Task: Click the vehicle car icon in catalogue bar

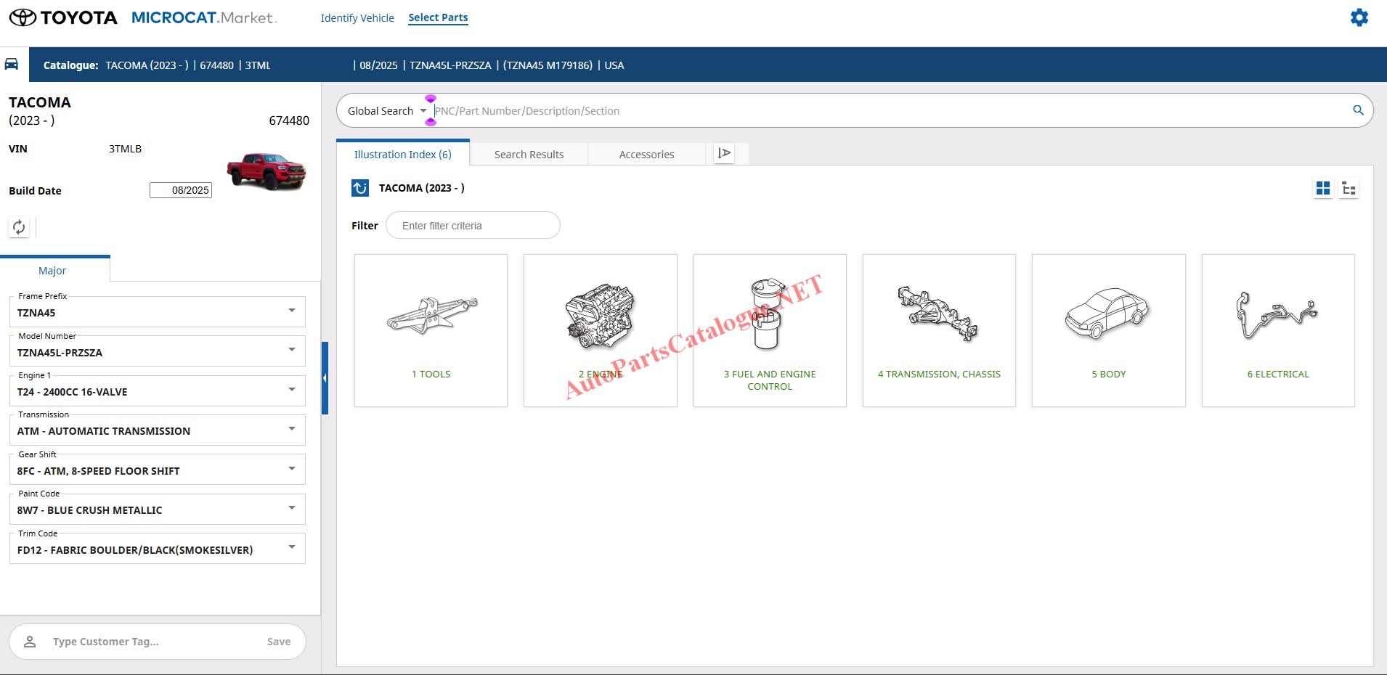Action: [x=12, y=64]
